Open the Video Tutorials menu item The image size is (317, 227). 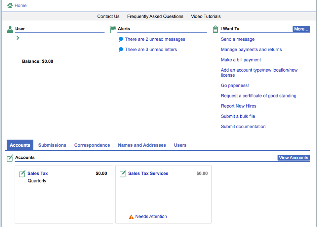[206, 17]
